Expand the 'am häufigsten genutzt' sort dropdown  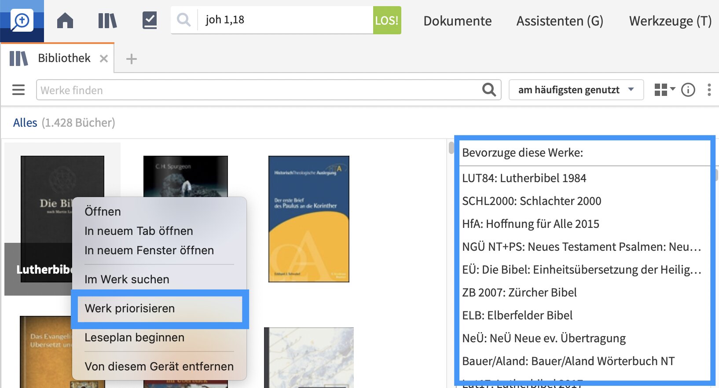[x=576, y=90]
